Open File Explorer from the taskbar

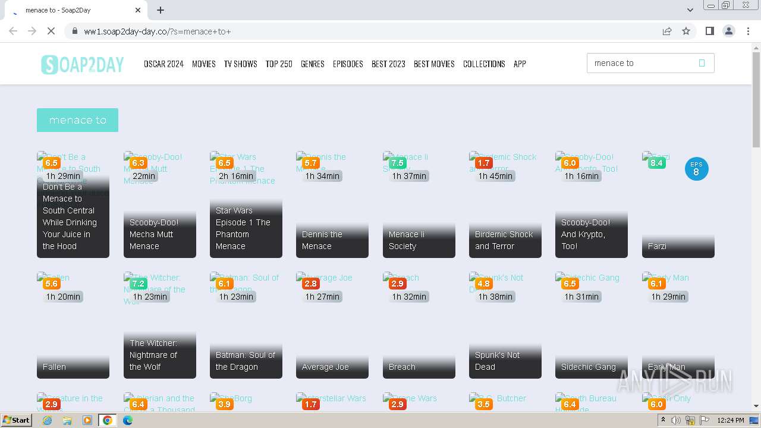coord(67,420)
